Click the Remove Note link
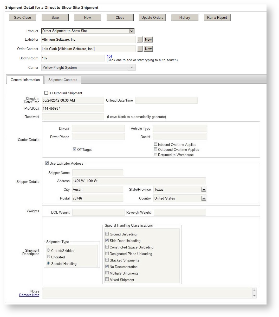This screenshot has width=279, height=317. click(x=29, y=295)
